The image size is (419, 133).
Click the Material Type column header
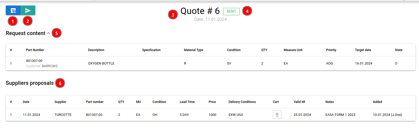click(193, 50)
